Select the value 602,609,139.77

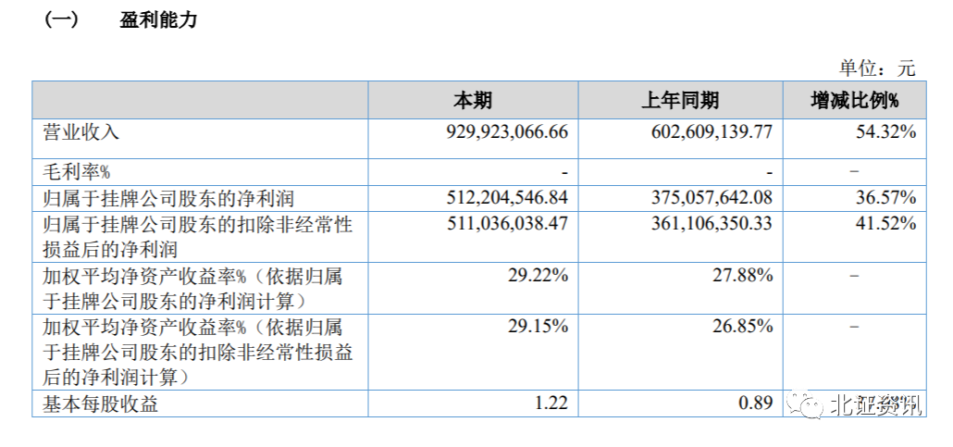point(711,132)
